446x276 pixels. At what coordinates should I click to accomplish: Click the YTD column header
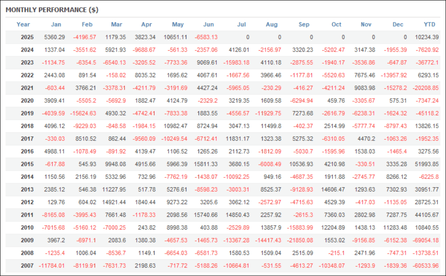click(429, 25)
